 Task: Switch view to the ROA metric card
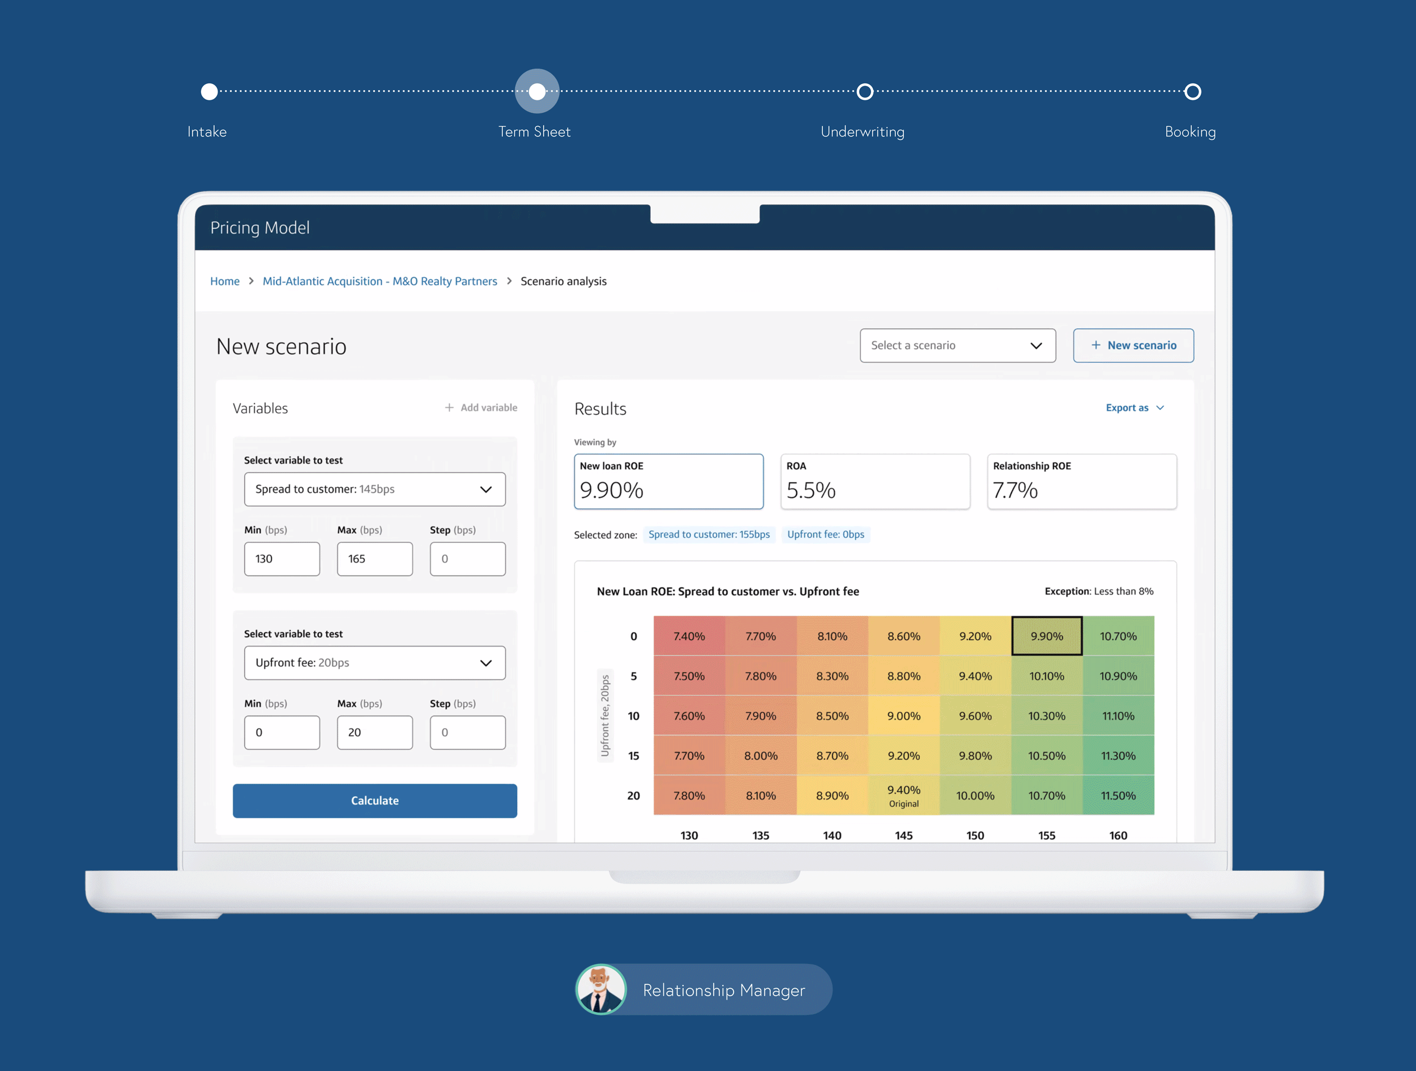pyautogui.click(x=875, y=482)
